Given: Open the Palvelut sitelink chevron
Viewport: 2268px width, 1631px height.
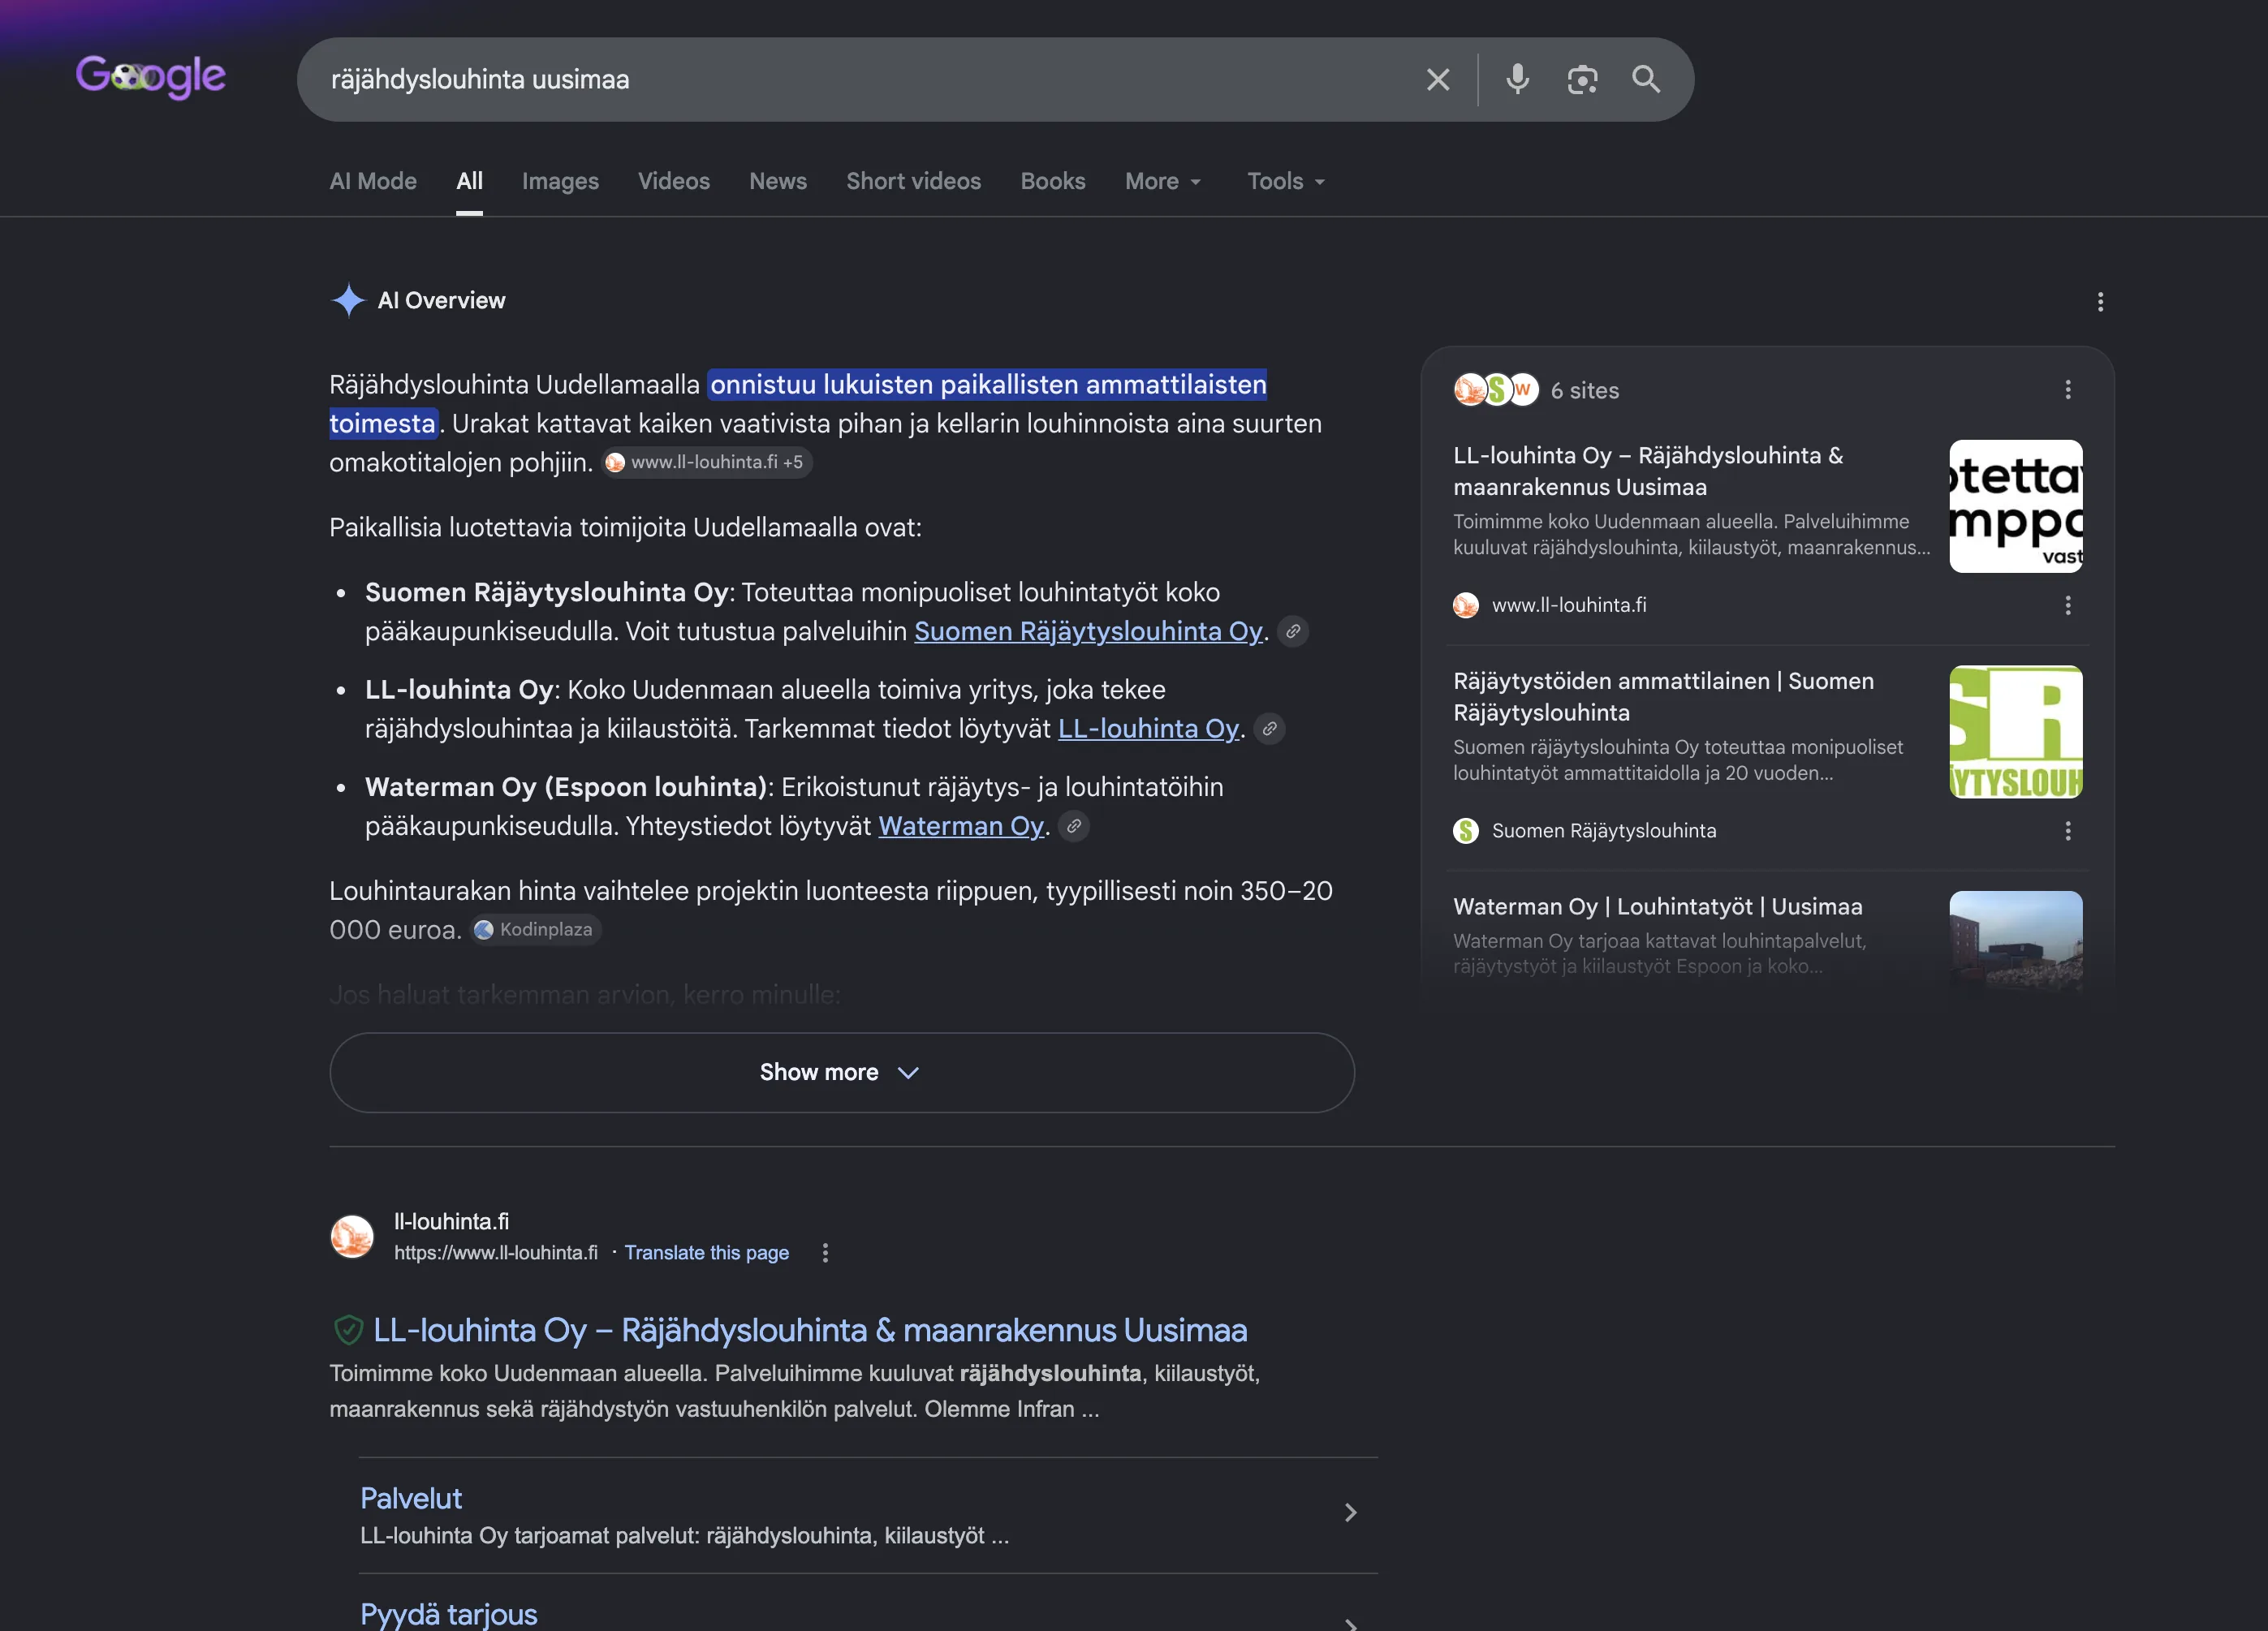Looking at the screenshot, I should tap(1350, 1513).
